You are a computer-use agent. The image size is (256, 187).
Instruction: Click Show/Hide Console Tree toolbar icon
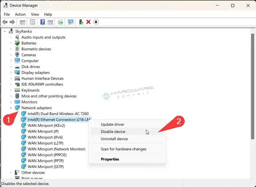pos(22,22)
